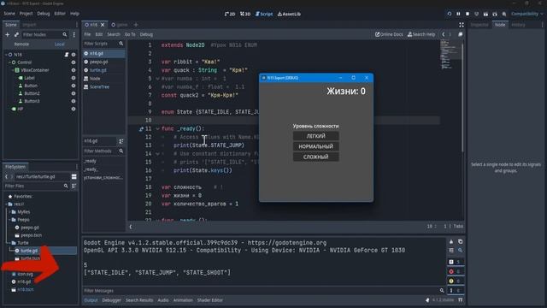Open Search Help
Screen dimensions: 547x308
(421, 34)
